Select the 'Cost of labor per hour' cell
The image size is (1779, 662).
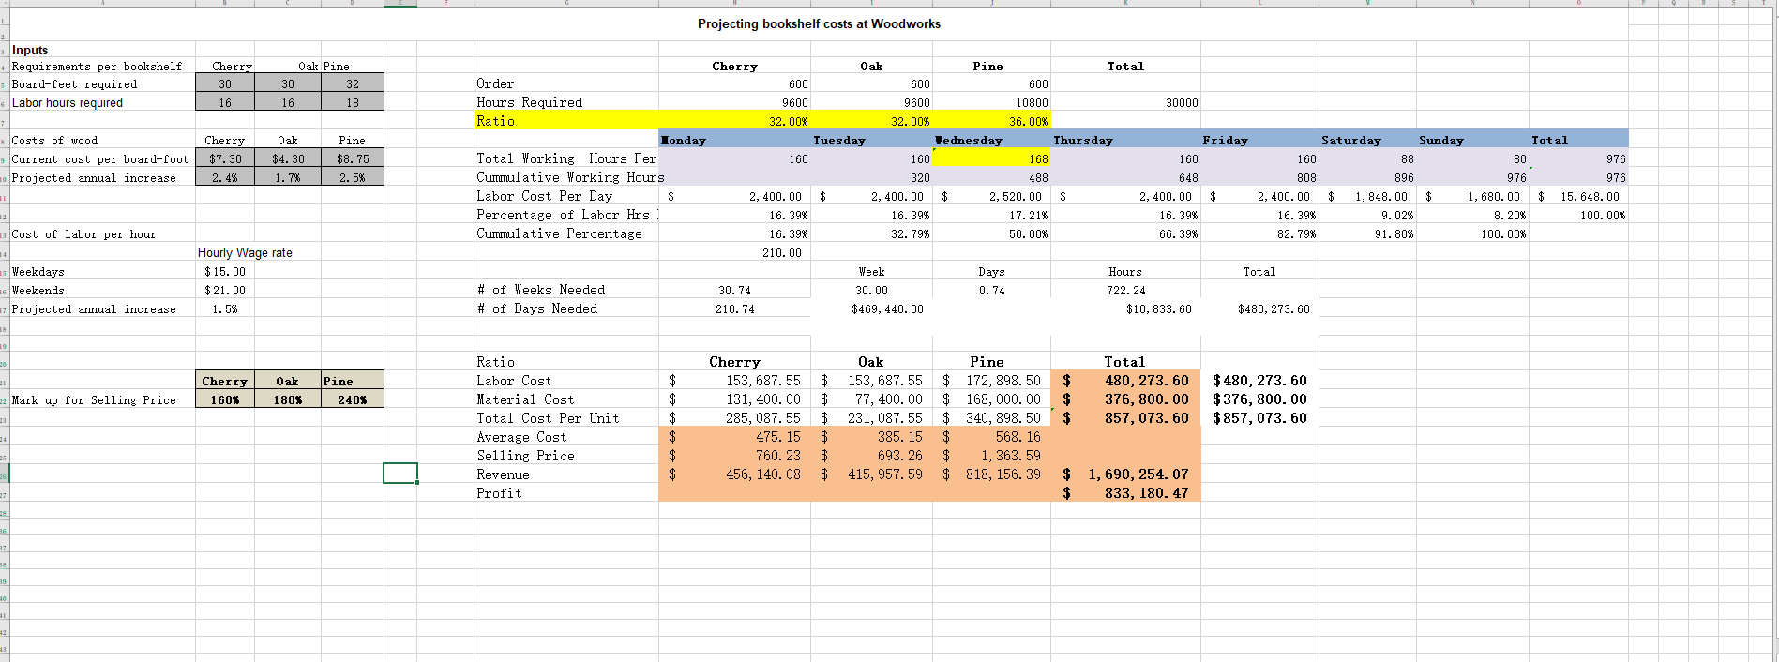83,234
